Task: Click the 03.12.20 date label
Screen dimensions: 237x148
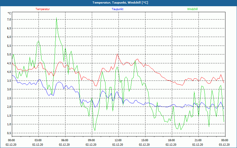Action: pos(224,145)
